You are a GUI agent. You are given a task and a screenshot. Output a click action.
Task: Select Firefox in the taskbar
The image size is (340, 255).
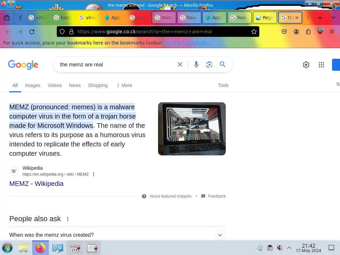click(x=40, y=248)
